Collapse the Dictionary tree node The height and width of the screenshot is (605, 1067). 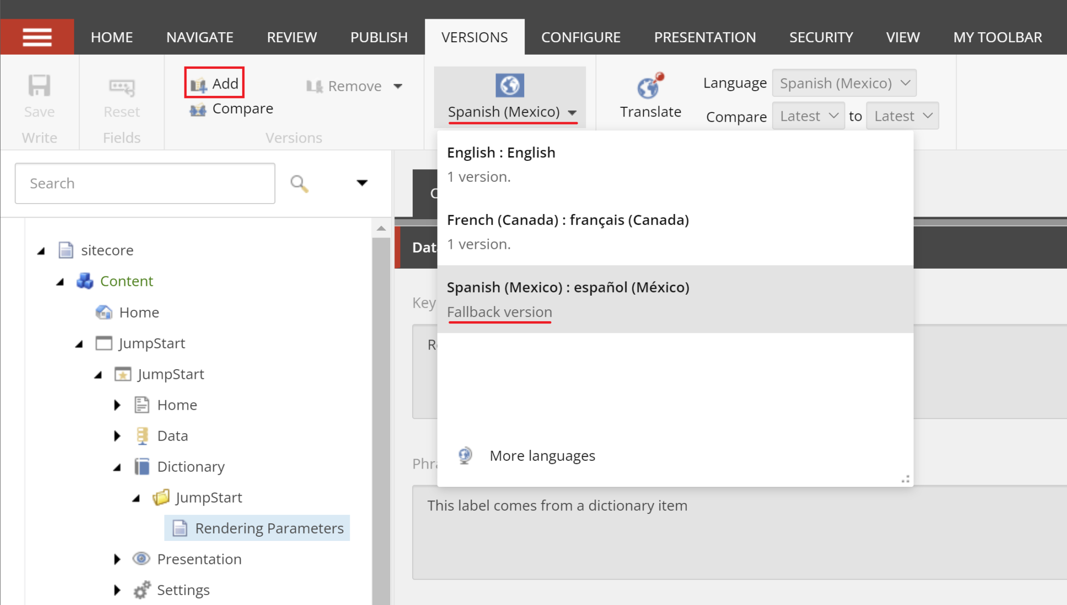tap(117, 467)
